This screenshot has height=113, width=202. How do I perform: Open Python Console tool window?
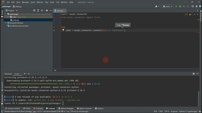click(x=84, y=108)
